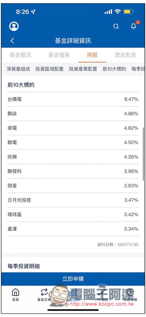The image size is (146, 317).
Task: Open the user profile icon
Action: [14, 26]
